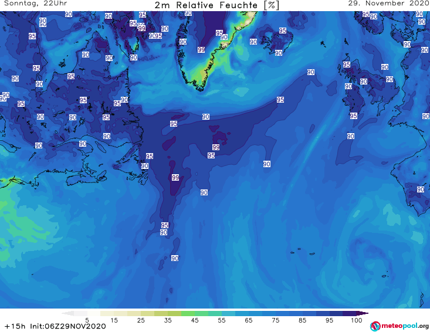Viewport: 430px width, 332px height.
Task: Click the '45' value on the color scale
Action: pos(195,320)
